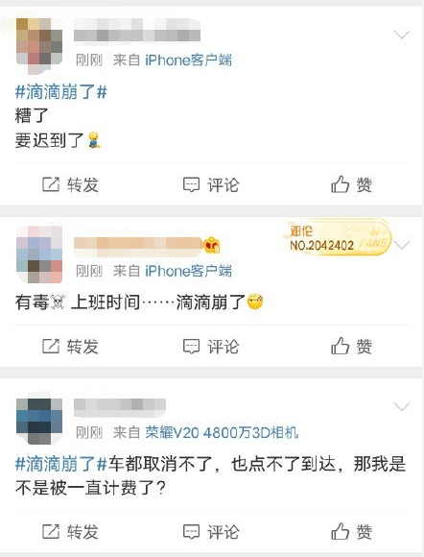Image resolution: width=424 pixels, height=557 pixels.
Task: Repost the 有毒 上班时间 post
Action: [x=70, y=347]
